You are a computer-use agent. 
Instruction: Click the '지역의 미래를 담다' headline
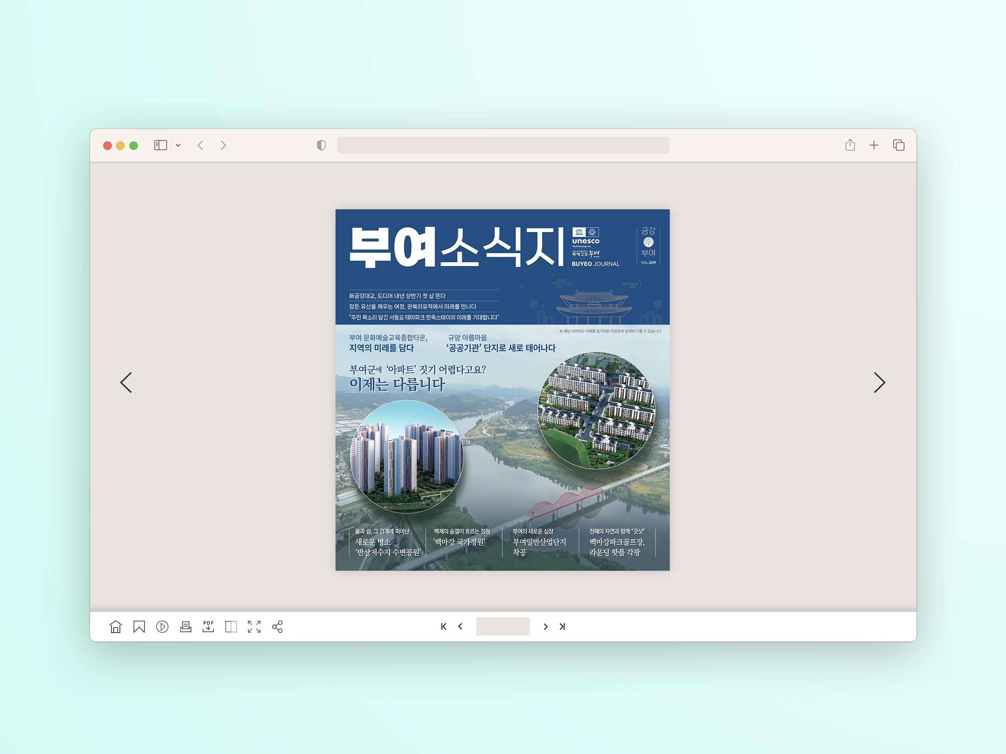pyautogui.click(x=381, y=348)
